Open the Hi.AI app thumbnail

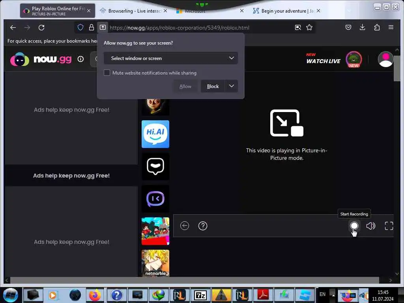[155, 134]
